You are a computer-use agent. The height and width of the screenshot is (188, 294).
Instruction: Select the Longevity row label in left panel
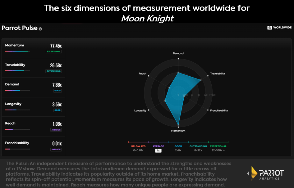click(13, 104)
